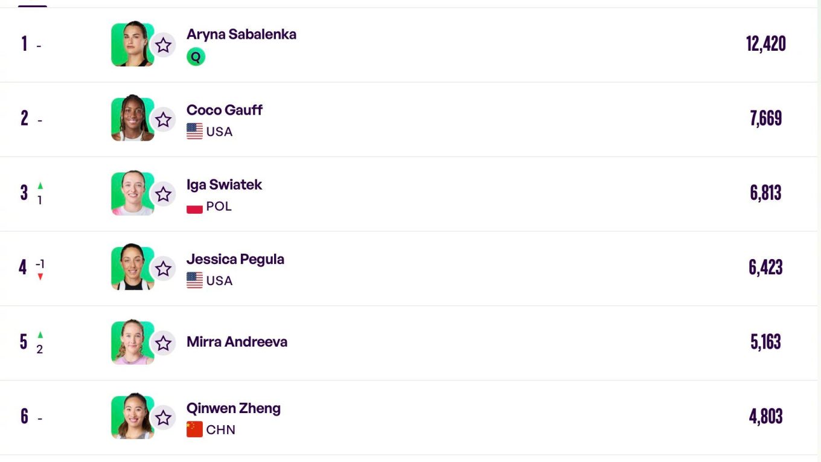Click the Poland flag under Iga Swiatek
The width and height of the screenshot is (821, 462).
(x=194, y=207)
